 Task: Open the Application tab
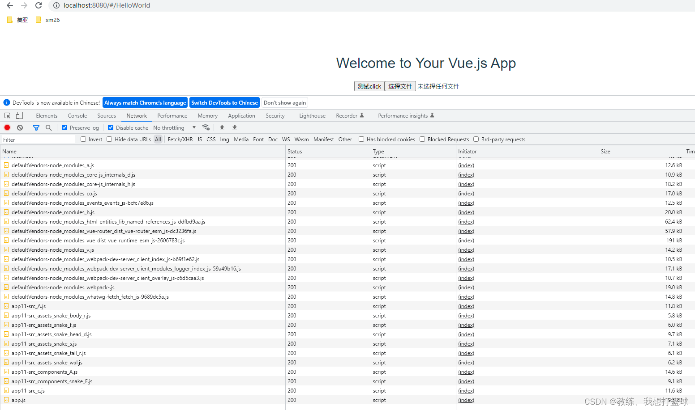[241, 115]
